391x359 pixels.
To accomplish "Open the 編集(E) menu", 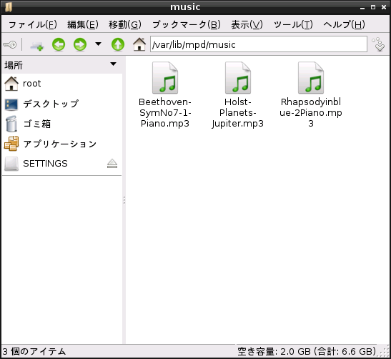I will (83, 24).
